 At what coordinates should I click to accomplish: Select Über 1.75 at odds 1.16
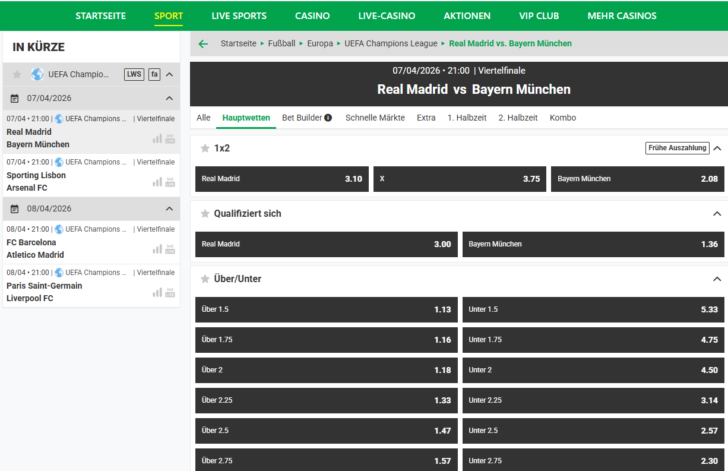327,340
